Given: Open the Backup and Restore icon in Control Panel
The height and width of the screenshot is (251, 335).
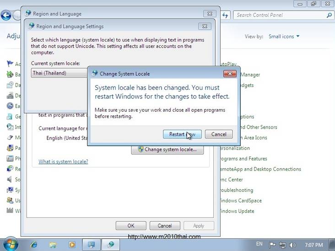Looking at the screenshot, I should 10,74.
